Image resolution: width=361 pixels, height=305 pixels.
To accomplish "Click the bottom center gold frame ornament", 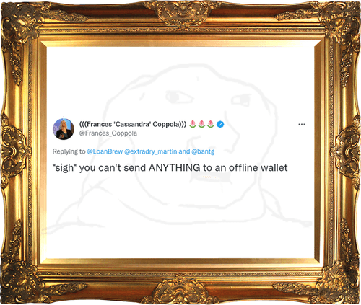I will (180, 291).
